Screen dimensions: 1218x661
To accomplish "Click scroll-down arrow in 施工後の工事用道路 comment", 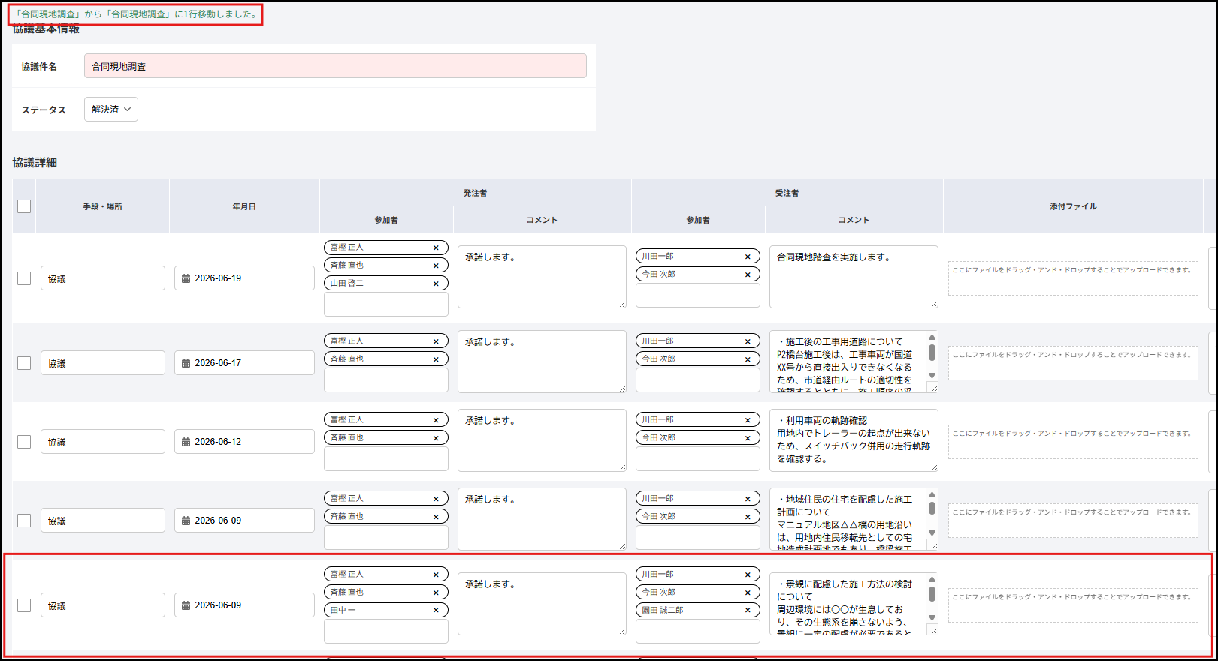I will (x=932, y=376).
